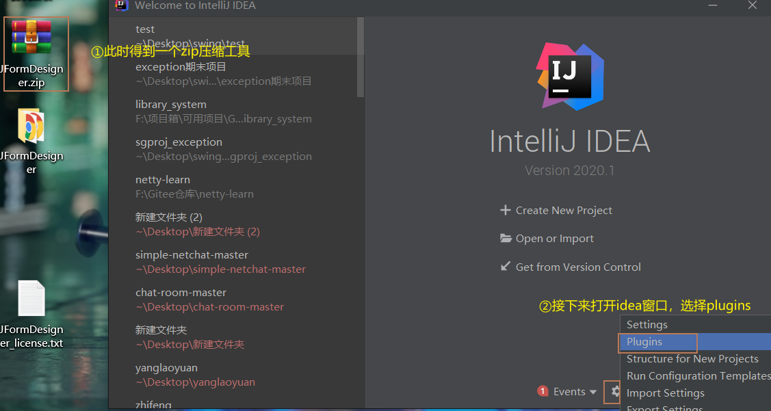Click the folder icon beside Open or Import

click(506, 239)
